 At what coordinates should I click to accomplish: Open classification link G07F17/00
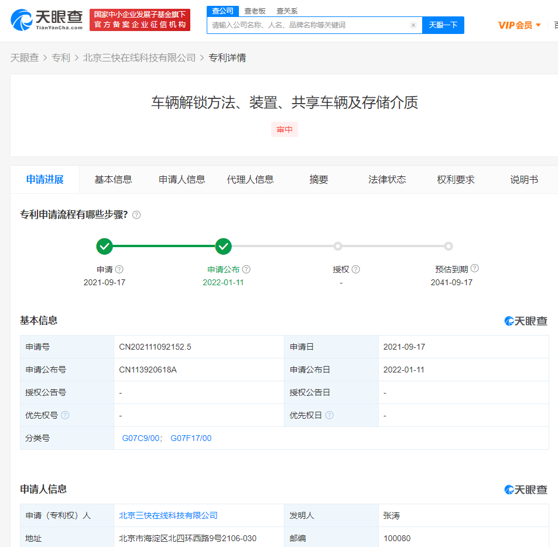tap(191, 438)
